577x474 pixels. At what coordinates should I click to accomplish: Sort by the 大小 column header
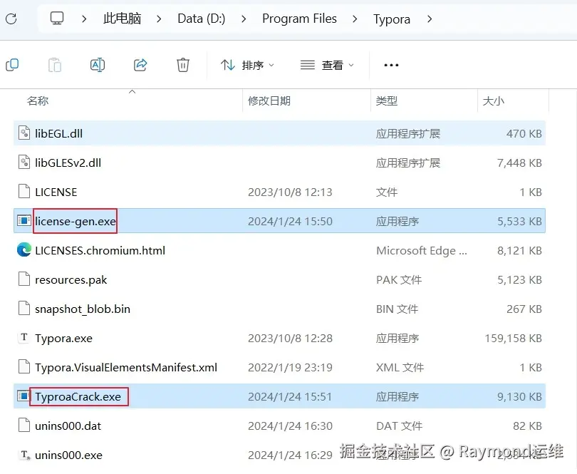[493, 101]
